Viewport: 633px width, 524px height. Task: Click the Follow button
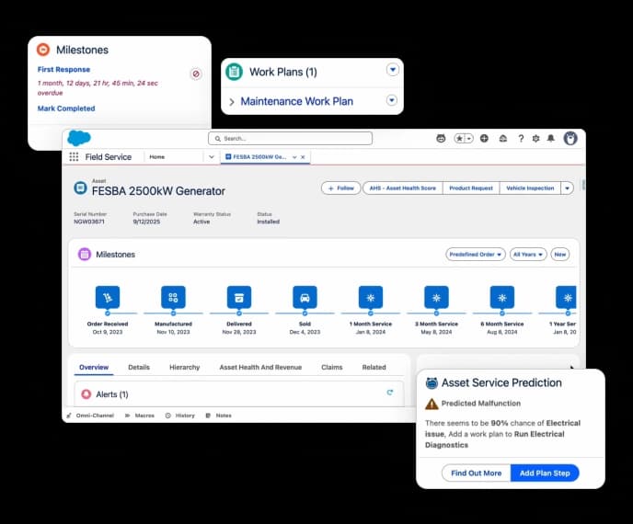pyautogui.click(x=341, y=188)
